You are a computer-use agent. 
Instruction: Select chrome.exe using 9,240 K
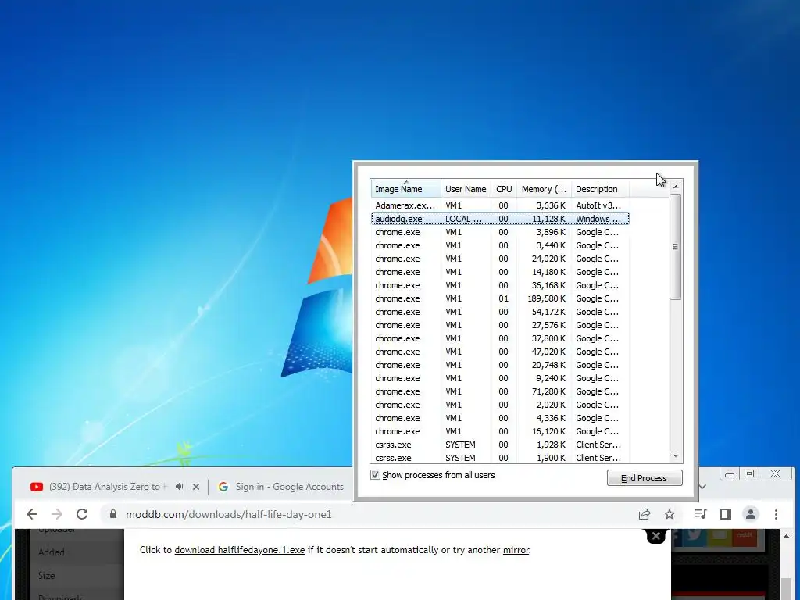(x=500, y=378)
